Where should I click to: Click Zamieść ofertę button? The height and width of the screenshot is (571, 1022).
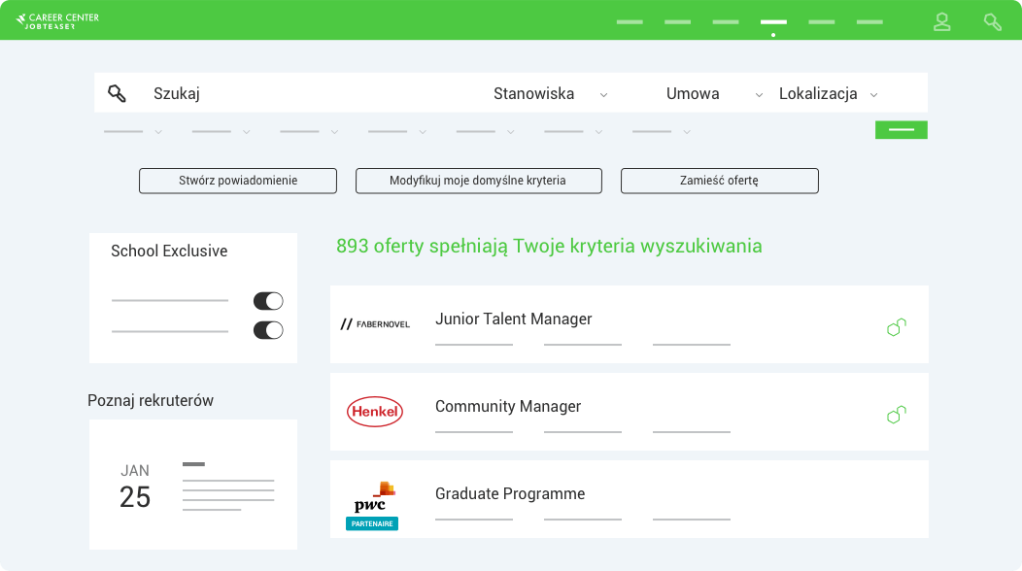click(x=720, y=181)
